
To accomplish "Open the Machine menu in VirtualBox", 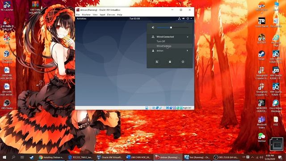I will [86, 15].
